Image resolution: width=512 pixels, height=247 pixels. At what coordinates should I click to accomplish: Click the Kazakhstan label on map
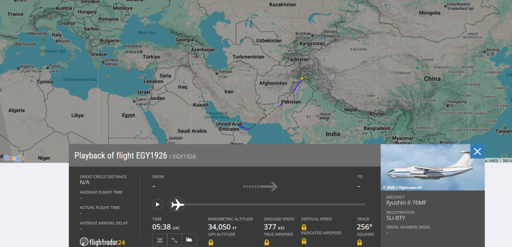[282, 4]
